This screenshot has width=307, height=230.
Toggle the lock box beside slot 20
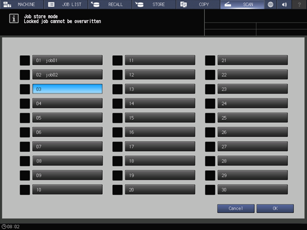[x=118, y=190]
